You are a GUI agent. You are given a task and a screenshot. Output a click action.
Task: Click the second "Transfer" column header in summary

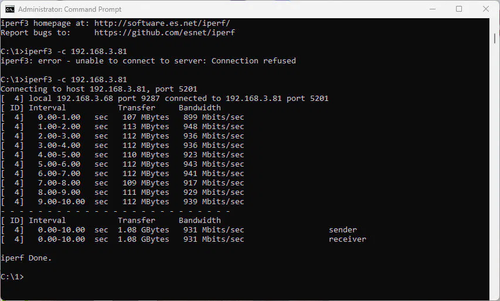click(x=136, y=221)
